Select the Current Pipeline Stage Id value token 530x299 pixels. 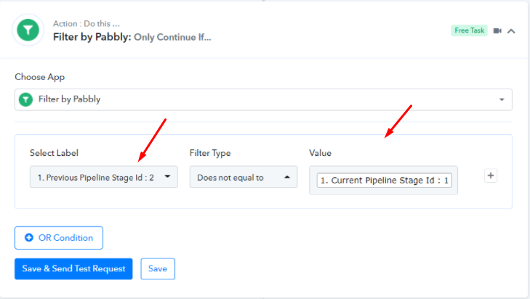[x=384, y=181]
